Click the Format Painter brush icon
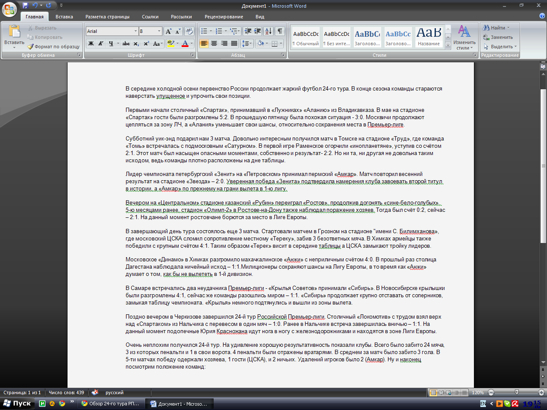This screenshot has width=547, height=410. tap(31, 47)
